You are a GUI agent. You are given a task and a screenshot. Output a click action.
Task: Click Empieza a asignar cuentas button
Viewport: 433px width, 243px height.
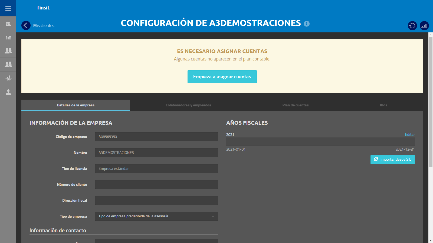click(222, 77)
